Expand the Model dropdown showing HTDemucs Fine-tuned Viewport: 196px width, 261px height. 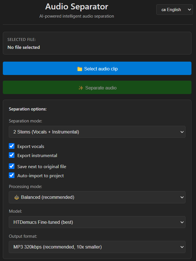tap(97, 222)
